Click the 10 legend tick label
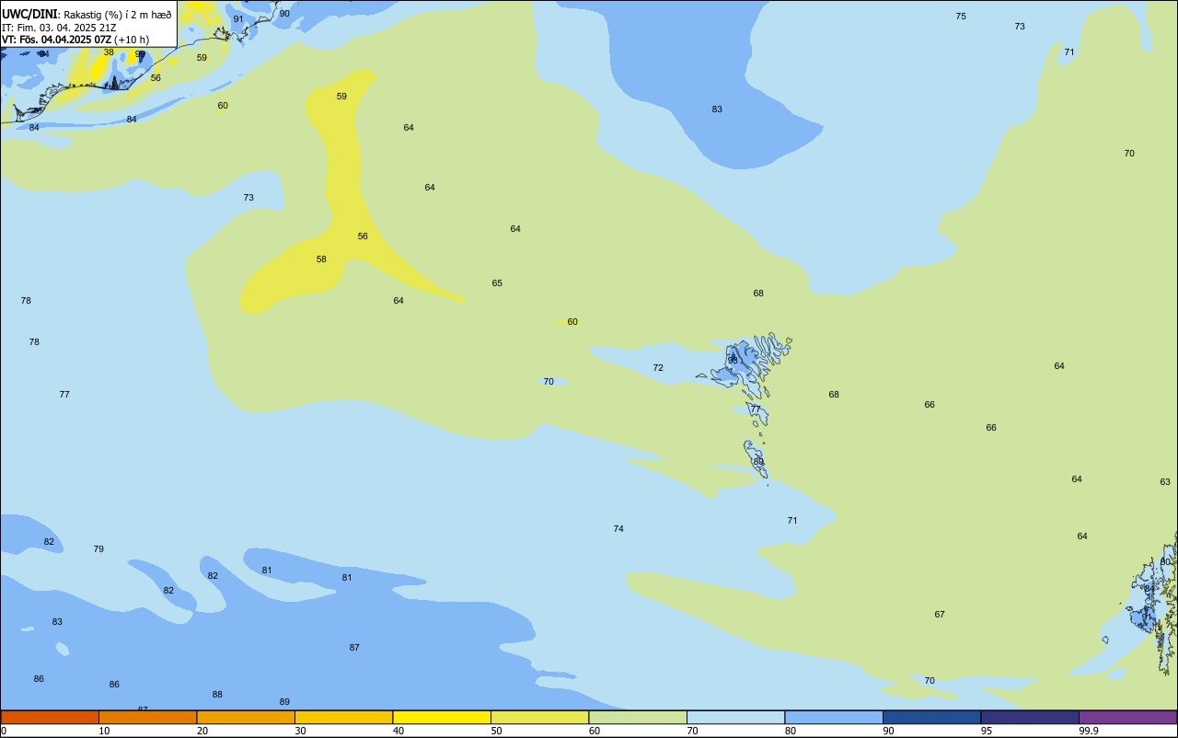The width and height of the screenshot is (1178, 738). coord(105,731)
